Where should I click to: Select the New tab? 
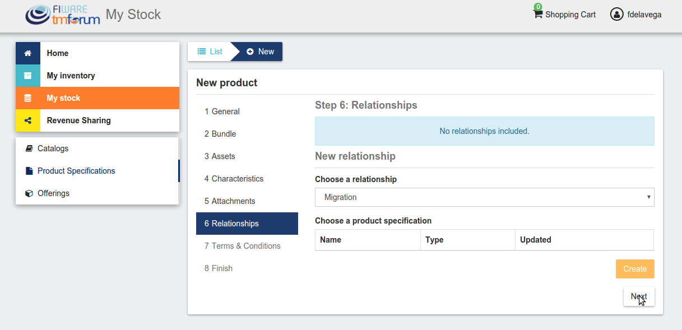260,52
